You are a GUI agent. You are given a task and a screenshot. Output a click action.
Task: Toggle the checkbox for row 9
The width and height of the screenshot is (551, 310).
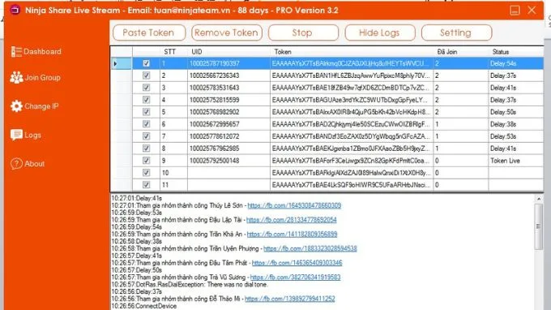(x=146, y=161)
